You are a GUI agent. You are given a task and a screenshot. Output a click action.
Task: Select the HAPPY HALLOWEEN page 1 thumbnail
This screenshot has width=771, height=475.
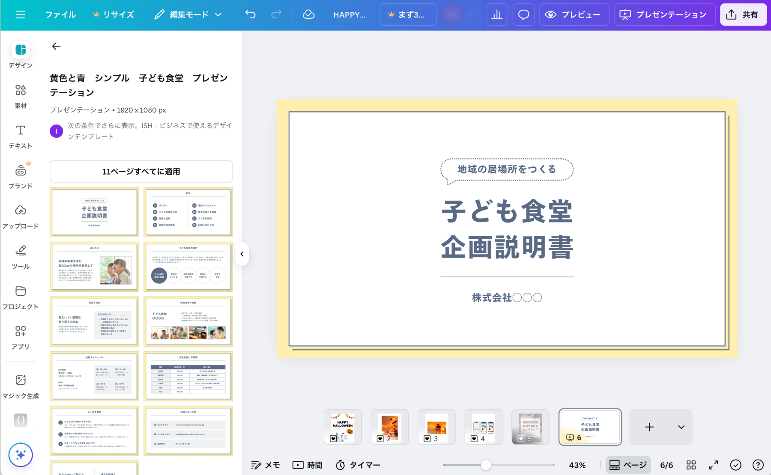click(343, 427)
